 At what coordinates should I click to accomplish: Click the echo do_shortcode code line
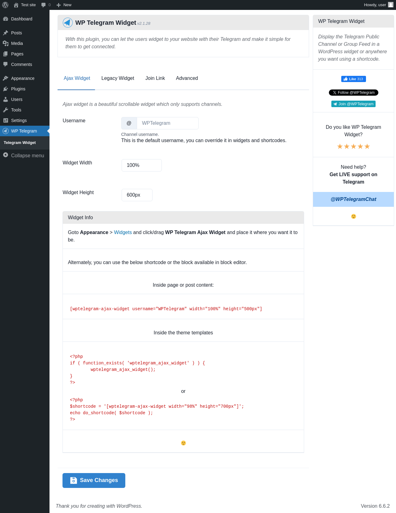tap(111, 413)
